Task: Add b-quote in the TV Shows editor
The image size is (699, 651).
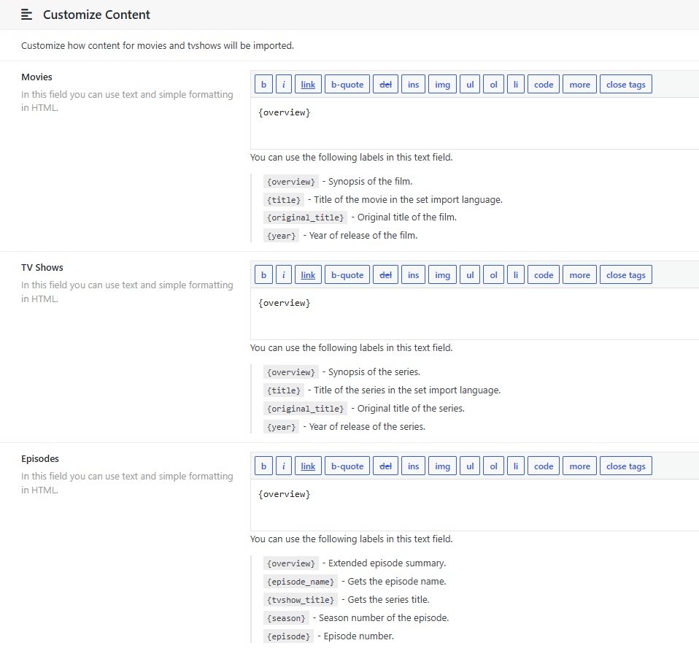Action: (347, 274)
